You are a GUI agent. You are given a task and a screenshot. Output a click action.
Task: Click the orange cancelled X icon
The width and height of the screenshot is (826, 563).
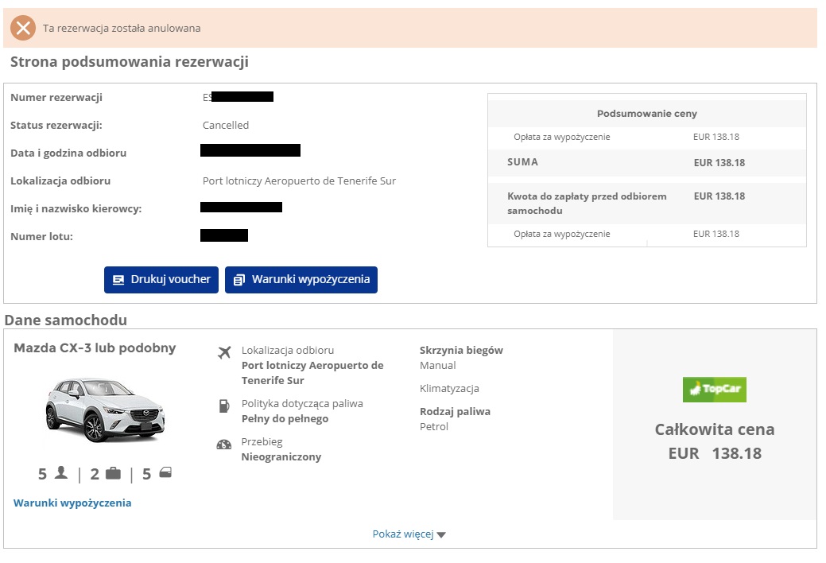[23, 28]
